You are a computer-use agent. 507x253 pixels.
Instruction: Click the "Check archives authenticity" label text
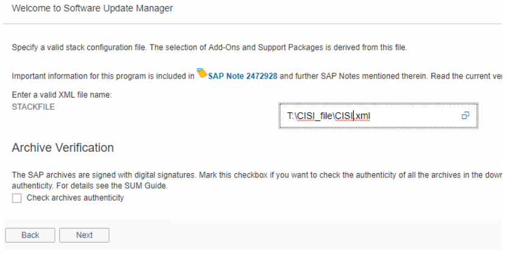tap(75, 198)
